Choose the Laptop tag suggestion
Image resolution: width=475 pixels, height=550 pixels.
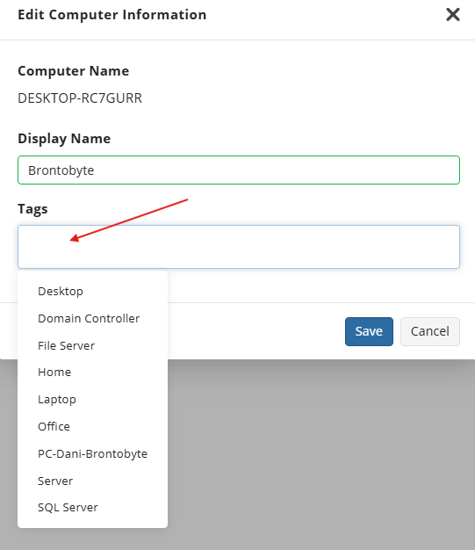point(92,399)
